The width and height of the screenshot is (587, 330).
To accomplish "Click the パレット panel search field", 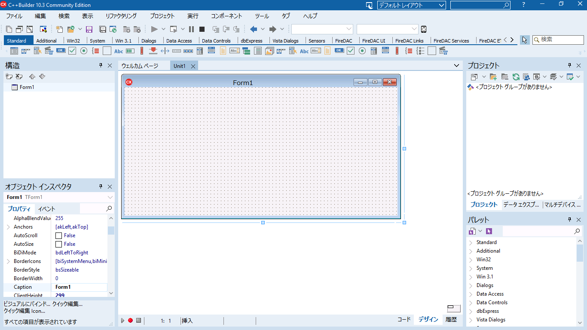I will 542,231.
